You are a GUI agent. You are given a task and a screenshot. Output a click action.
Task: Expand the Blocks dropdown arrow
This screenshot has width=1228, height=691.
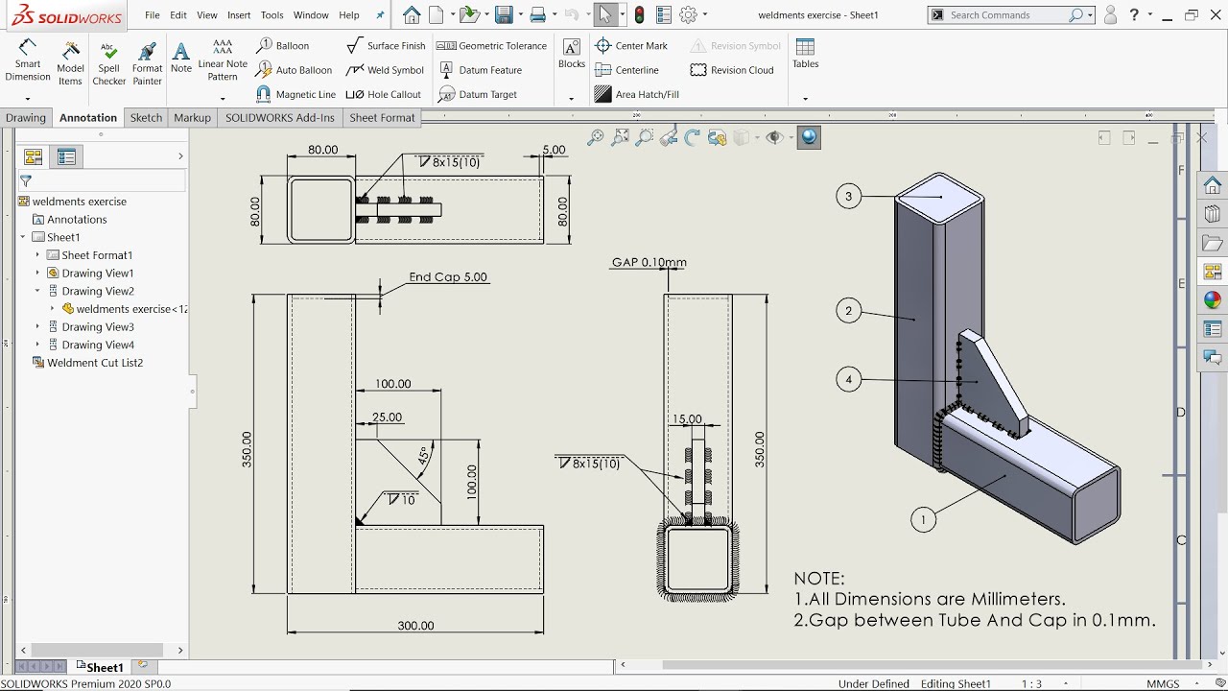click(571, 98)
